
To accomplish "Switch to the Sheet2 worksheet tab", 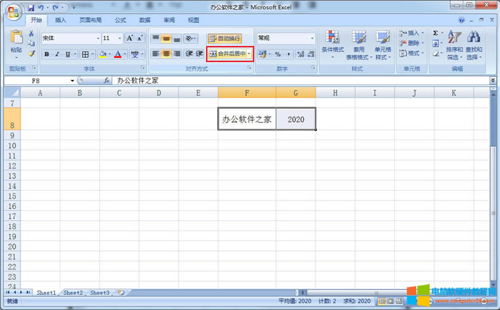I will coord(73,292).
